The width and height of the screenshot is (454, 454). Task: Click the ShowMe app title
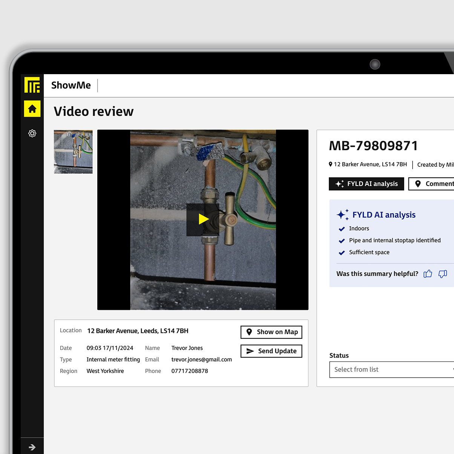click(x=71, y=85)
